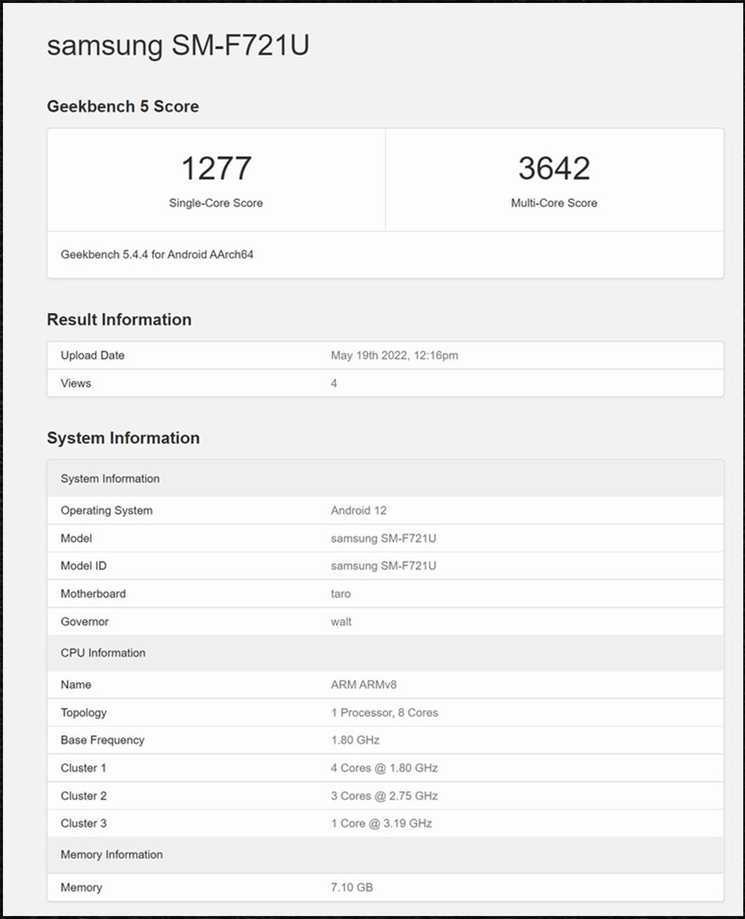Image resolution: width=745 pixels, height=919 pixels.
Task: Select the 'ARM ARMv8' value
Action: coord(364,684)
